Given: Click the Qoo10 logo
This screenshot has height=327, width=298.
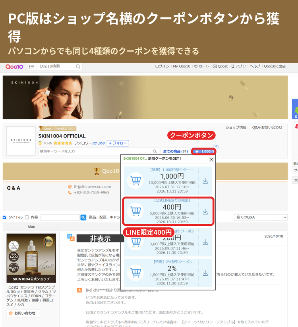Looking at the screenshot, I should (14, 66).
